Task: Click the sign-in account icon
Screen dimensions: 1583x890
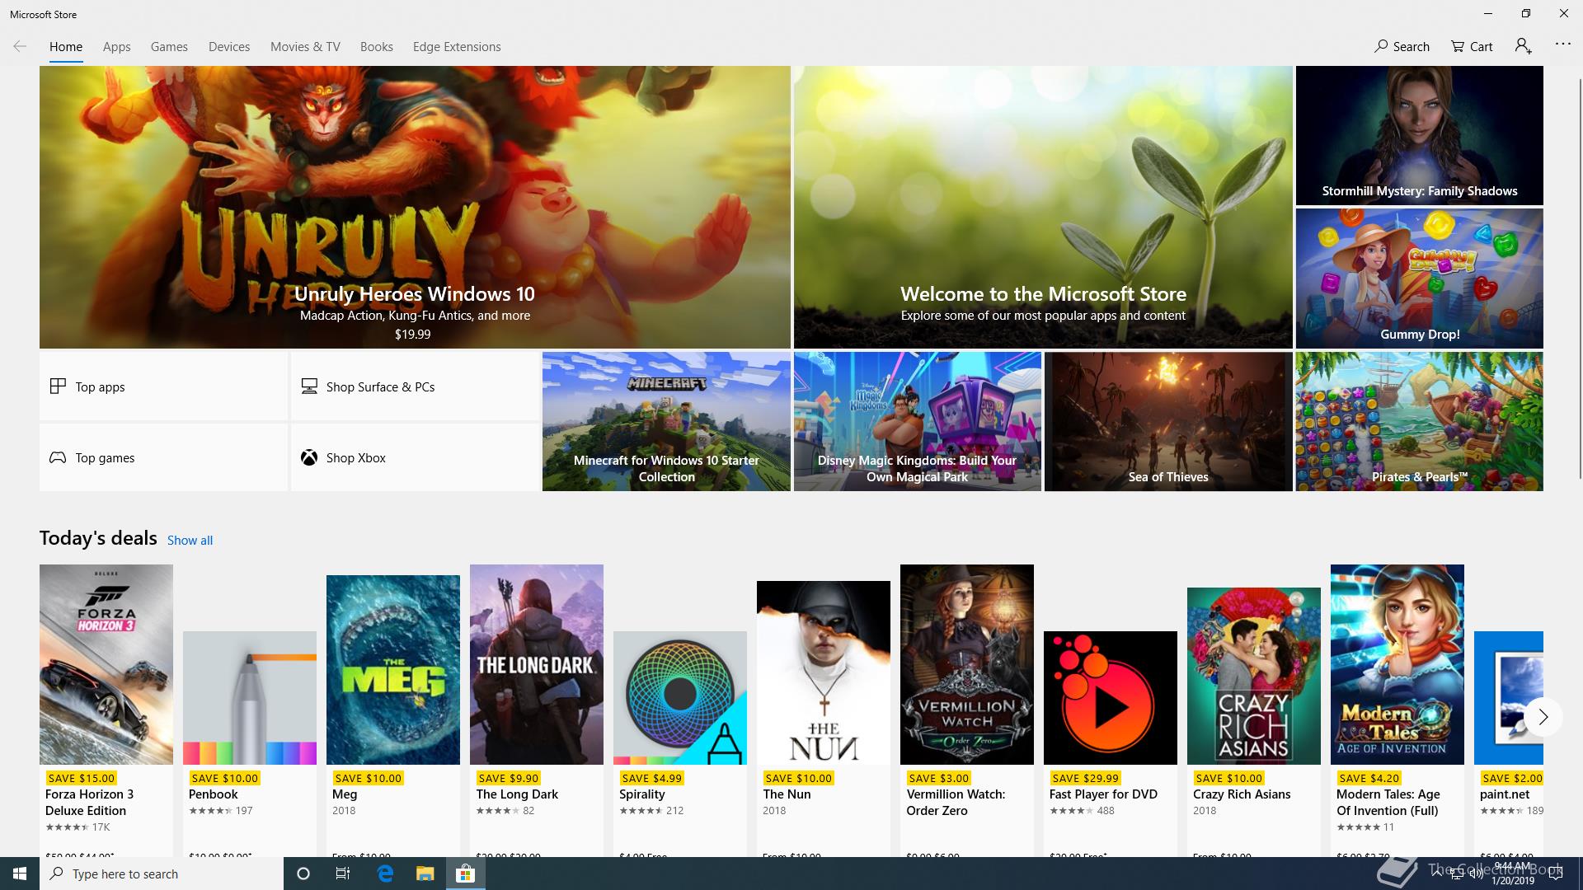Action: (1523, 46)
